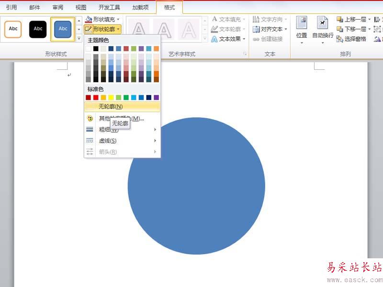The image size is (383, 287).
Task: Choose the Dashes (虚线) menu item
Action: [x=123, y=141]
